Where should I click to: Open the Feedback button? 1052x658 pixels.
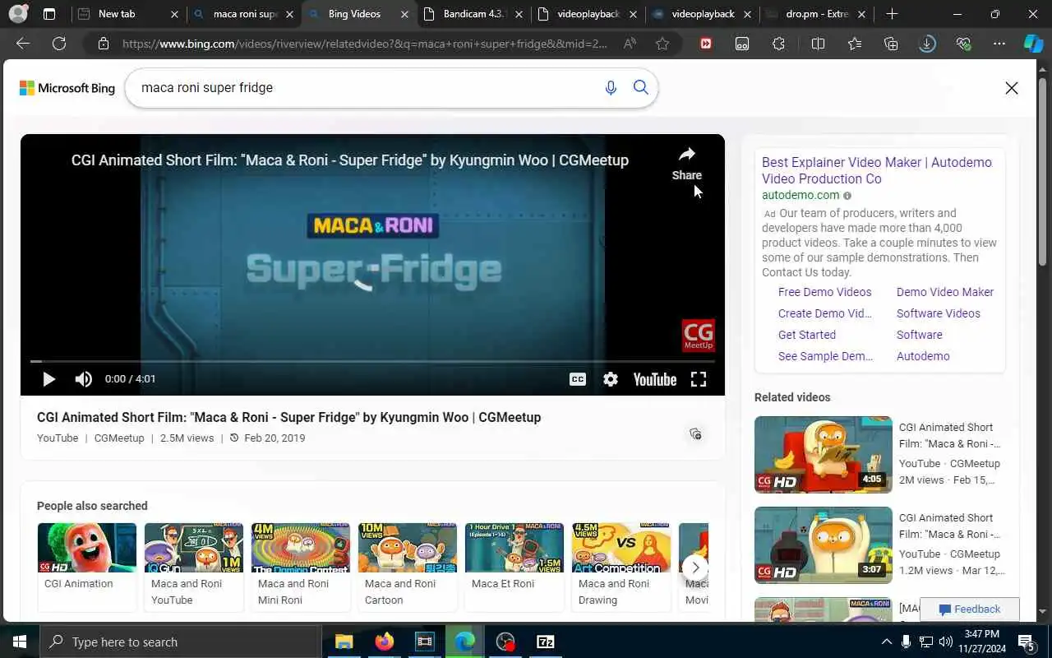(x=970, y=609)
